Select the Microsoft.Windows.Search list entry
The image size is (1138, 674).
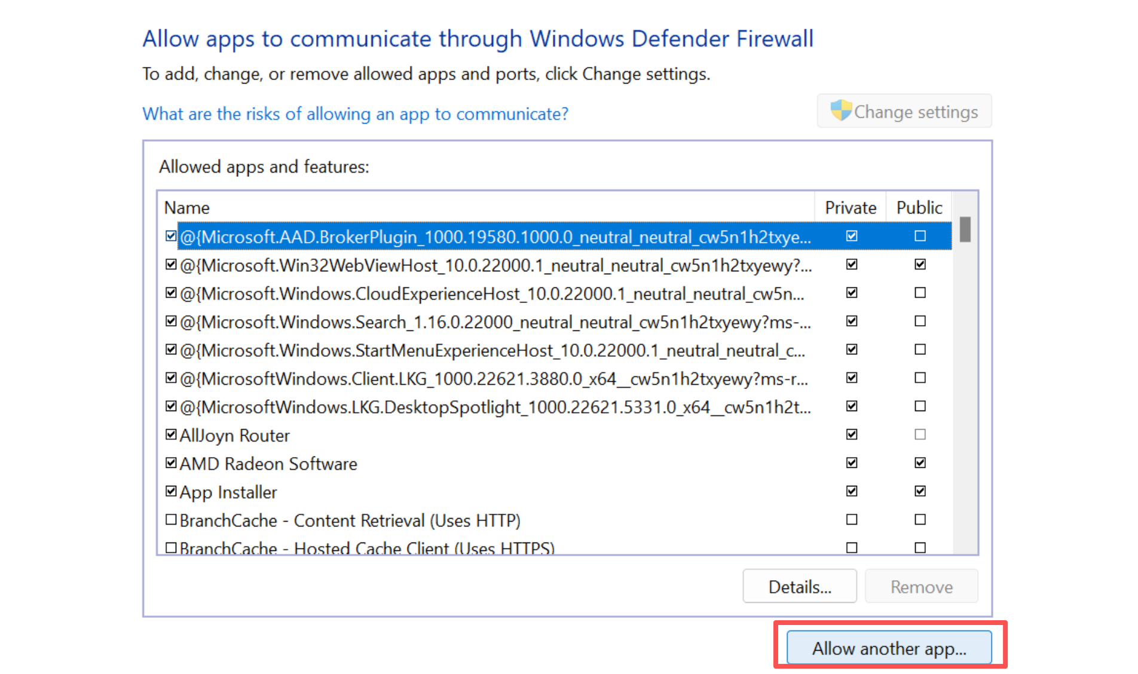(495, 322)
